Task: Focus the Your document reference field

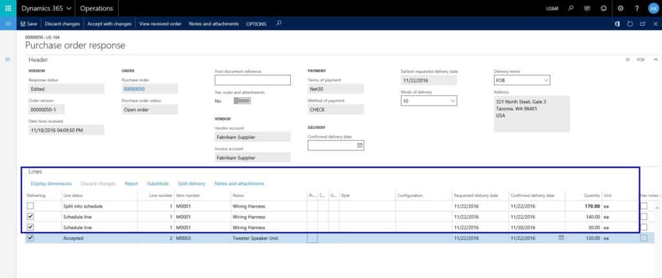Action: [253, 80]
